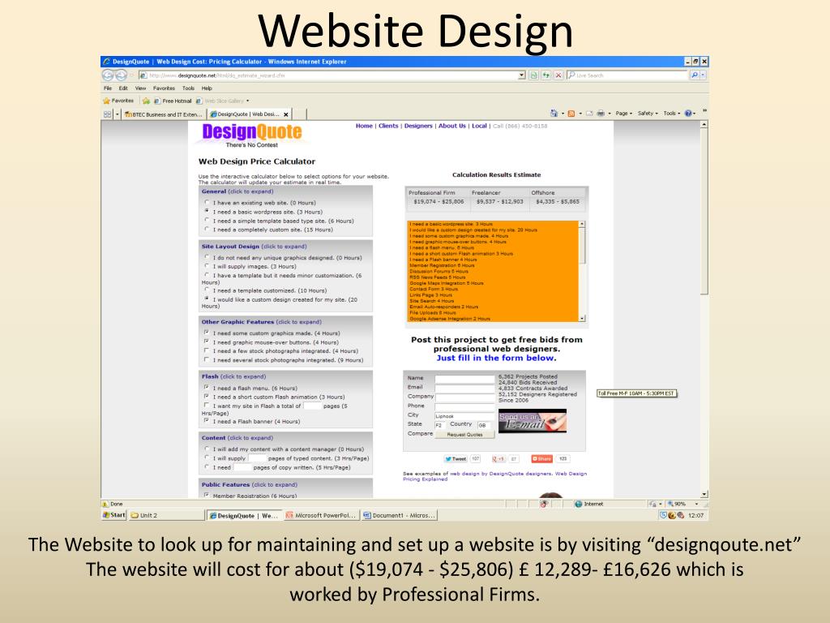Screen dimensions: 830x623
Task: Select 'I need a simple template based type site'
Action: coord(207,221)
